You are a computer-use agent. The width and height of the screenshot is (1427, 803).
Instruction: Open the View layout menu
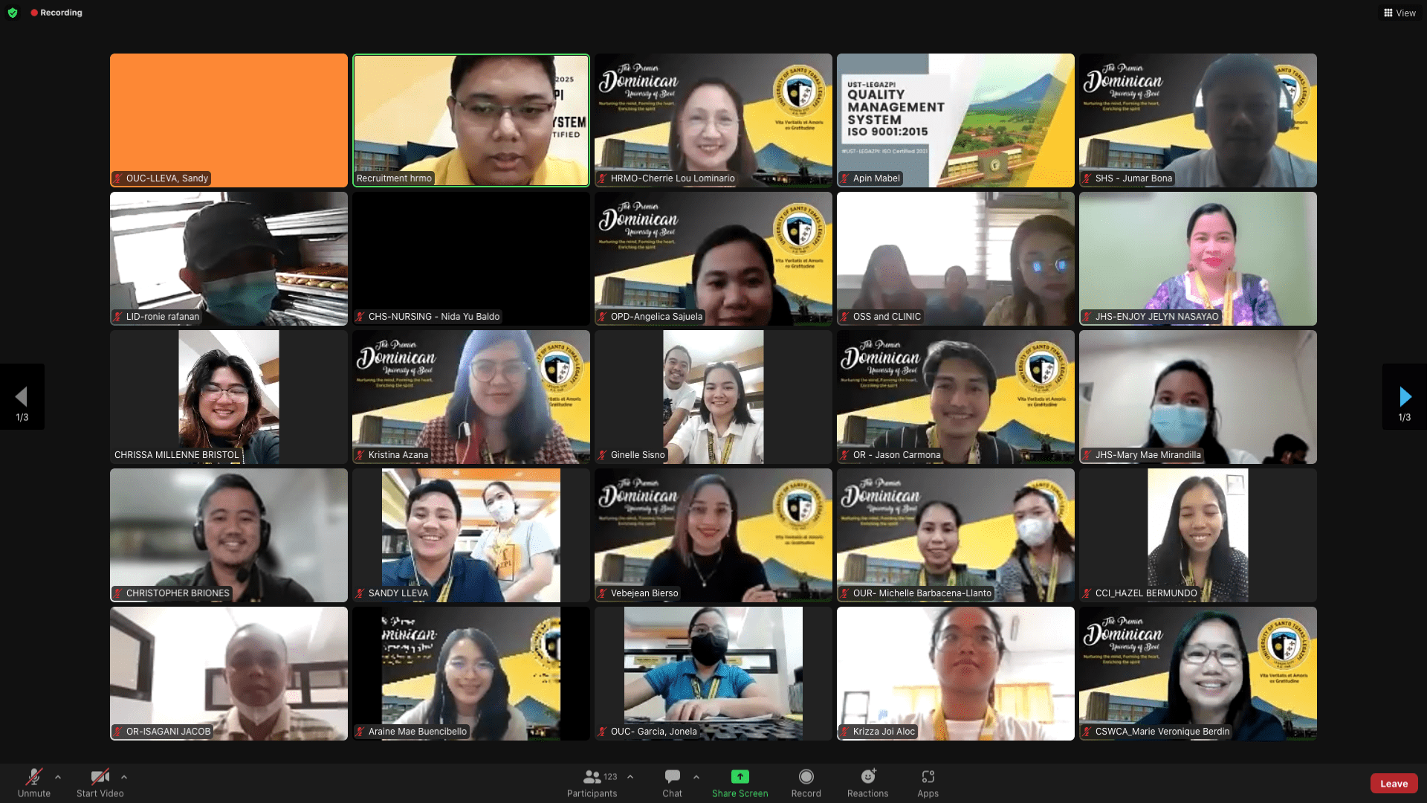1400,13
